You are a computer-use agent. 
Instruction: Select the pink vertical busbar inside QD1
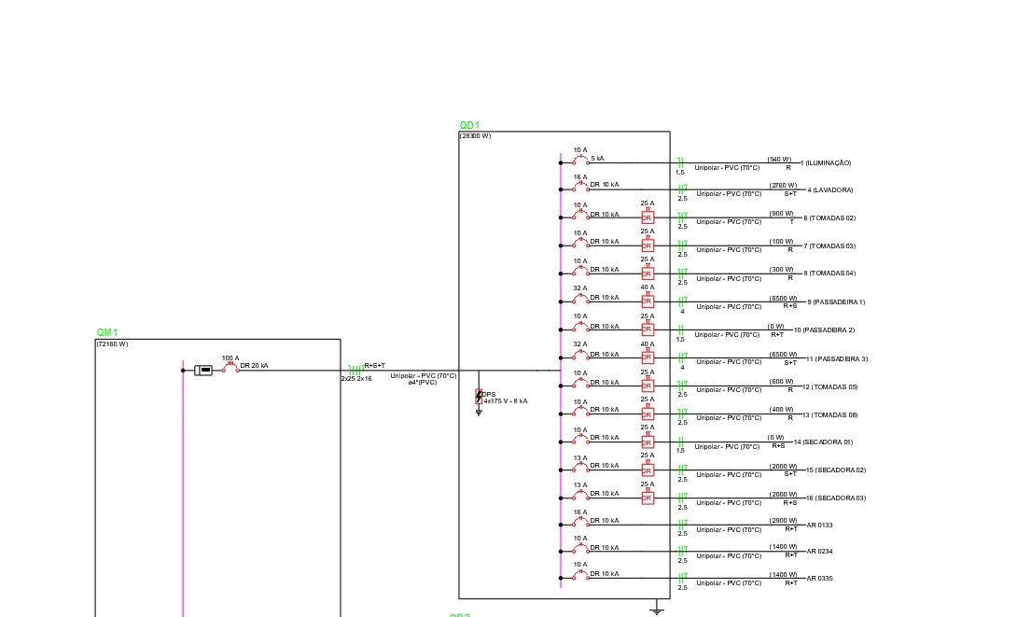tap(561, 371)
